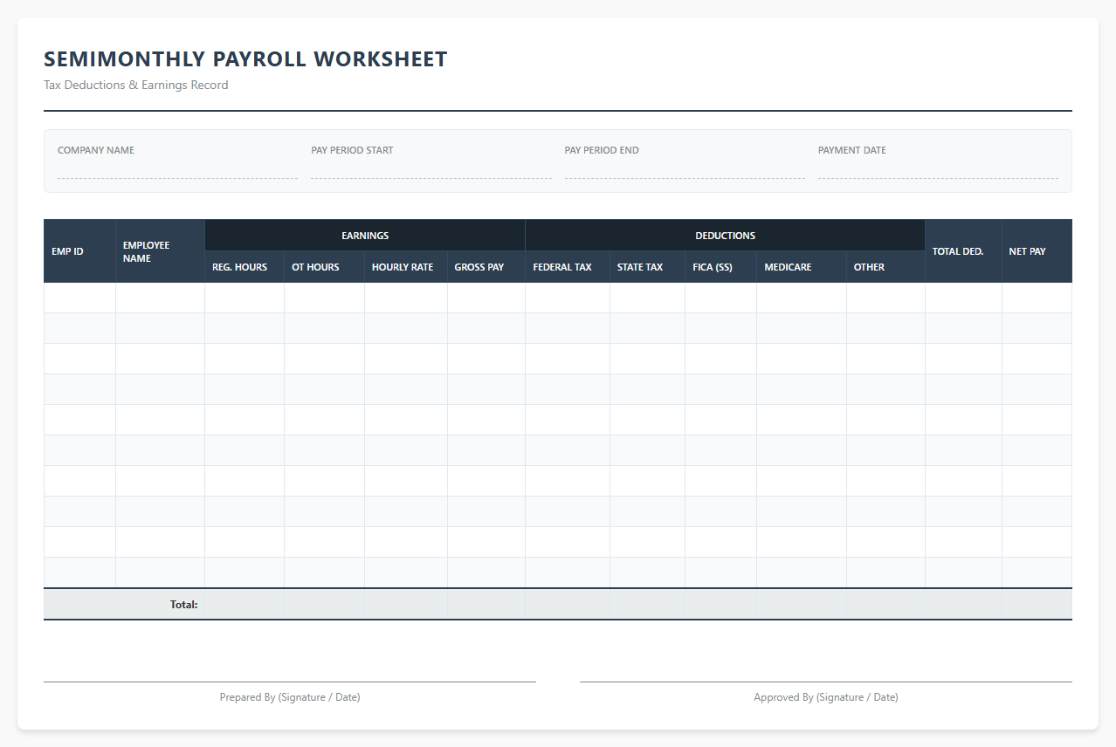
Task: Click the PAY PERIOD START label
Action: (x=352, y=150)
